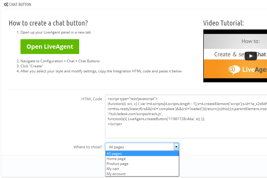The width and height of the screenshot is (267, 178).
Task: Choose Home page from the dropdown list
Action: (x=142, y=159)
